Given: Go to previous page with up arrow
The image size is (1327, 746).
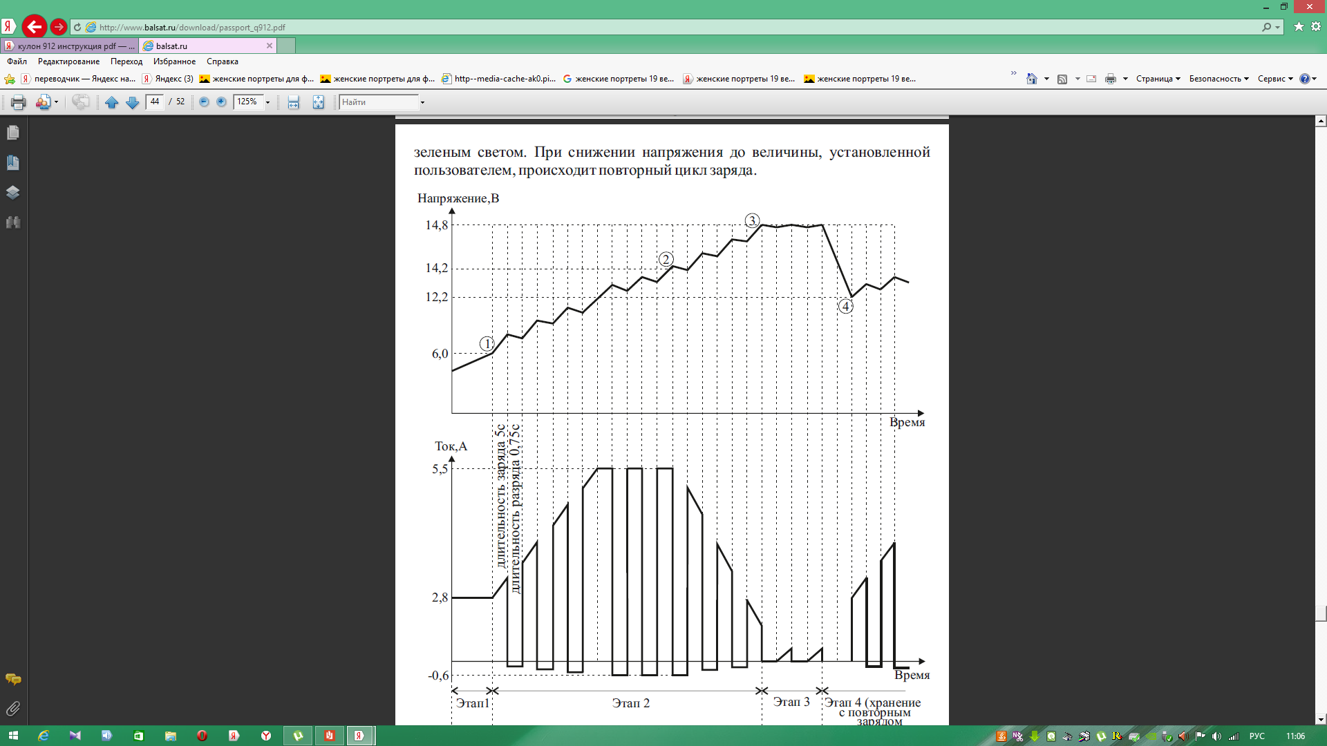Looking at the screenshot, I should tap(111, 102).
